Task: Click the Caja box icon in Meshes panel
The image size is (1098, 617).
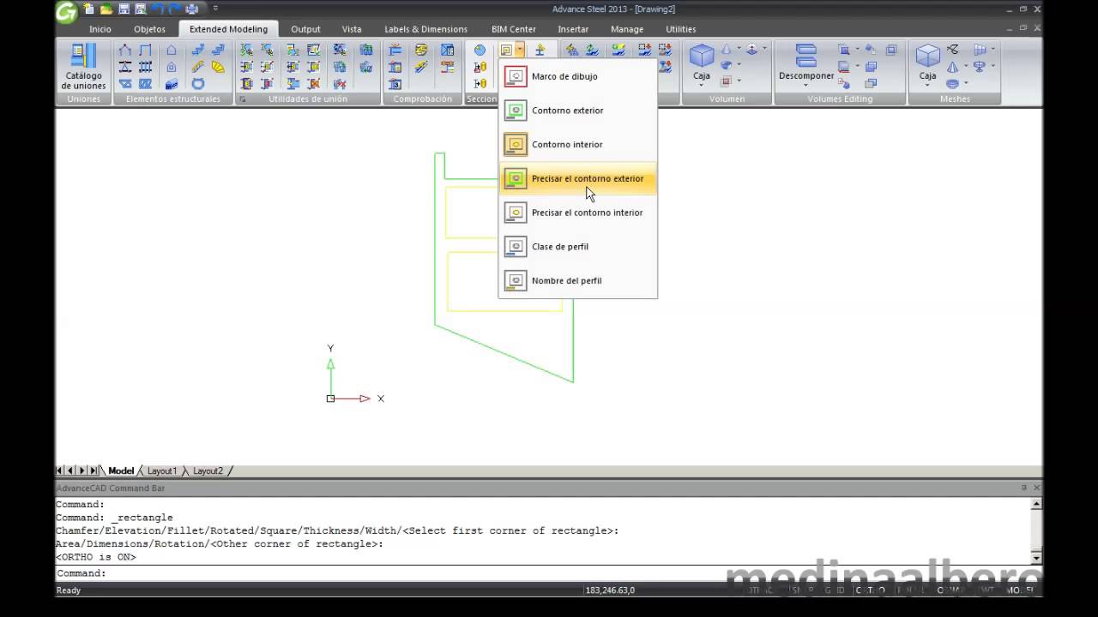Action: [x=928, y=56]
